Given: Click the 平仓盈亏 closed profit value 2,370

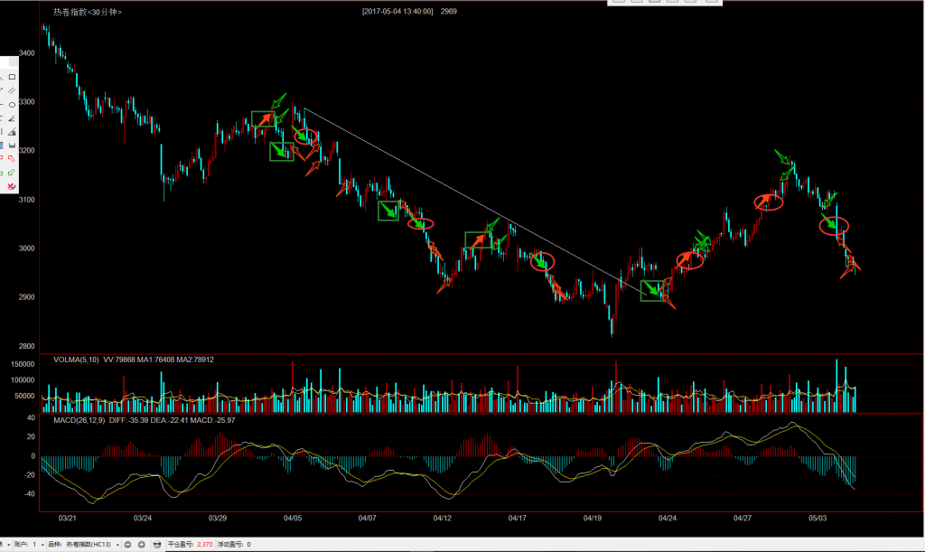Looking at the screenshot, I should (x=204, y=545).
